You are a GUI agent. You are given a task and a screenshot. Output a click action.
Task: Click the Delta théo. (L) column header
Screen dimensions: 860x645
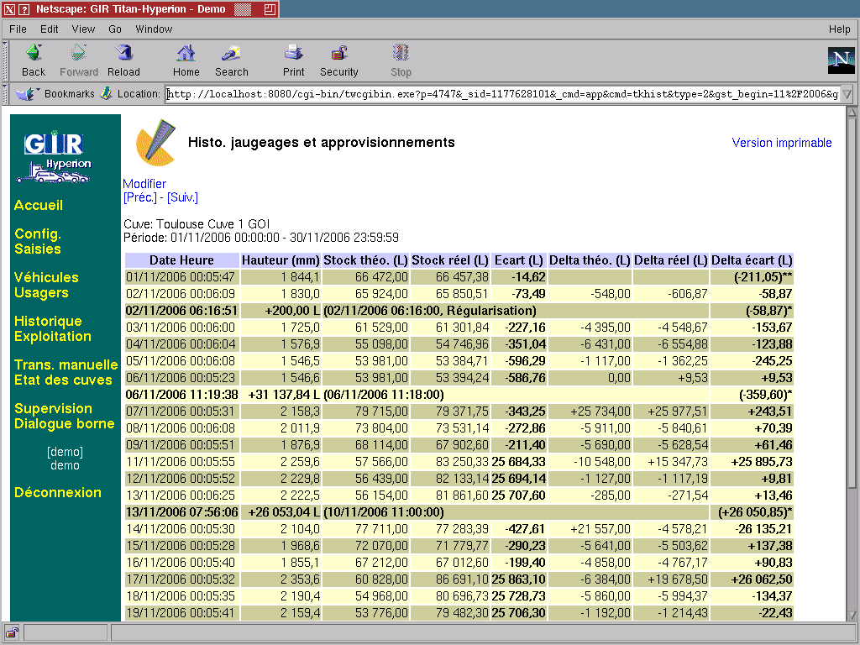point(590,260)
